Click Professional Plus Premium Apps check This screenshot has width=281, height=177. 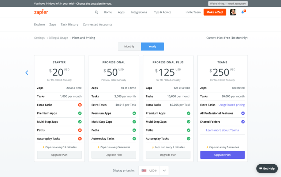click(x=188, y=113)
